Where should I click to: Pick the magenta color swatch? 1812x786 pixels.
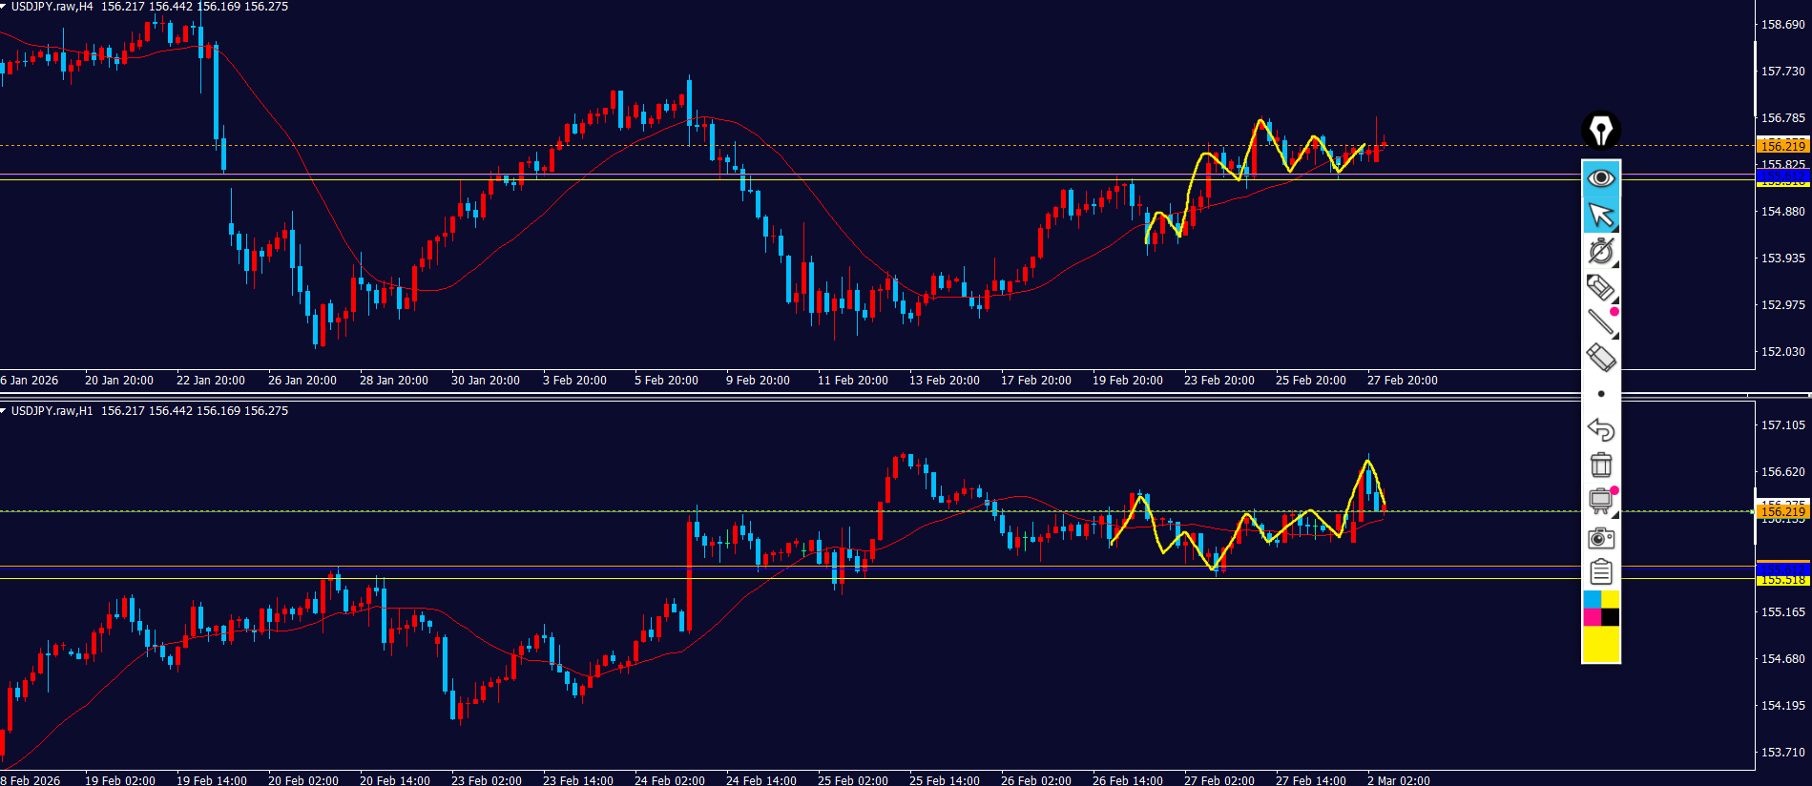[x=1592, y=617]
